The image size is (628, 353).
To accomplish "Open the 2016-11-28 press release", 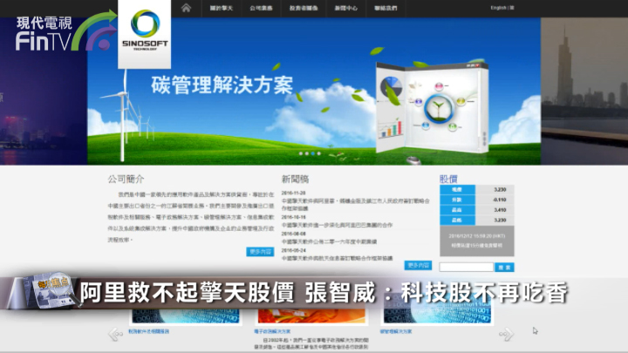I will (356, 205).
